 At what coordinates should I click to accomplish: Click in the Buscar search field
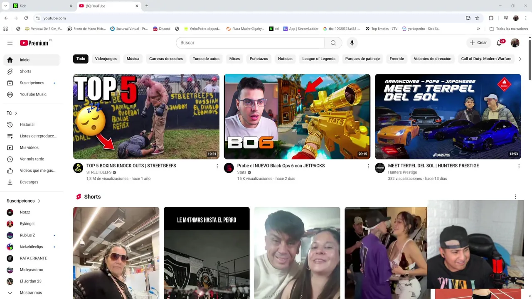click(x=250, y=43)
